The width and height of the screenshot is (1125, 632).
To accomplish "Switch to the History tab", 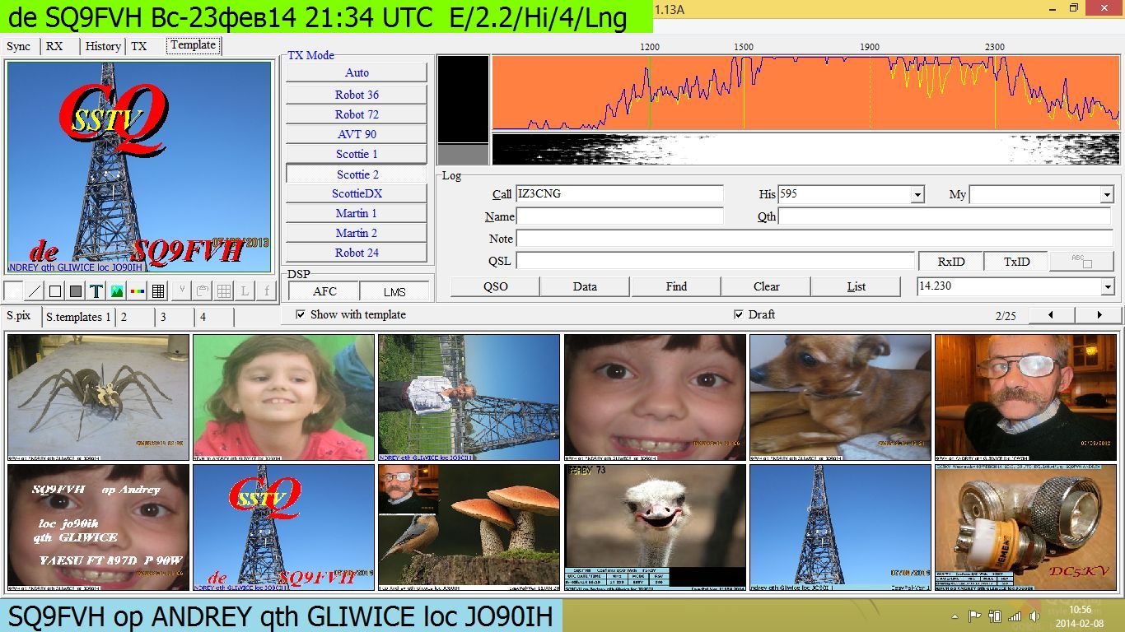I will 103,46.
